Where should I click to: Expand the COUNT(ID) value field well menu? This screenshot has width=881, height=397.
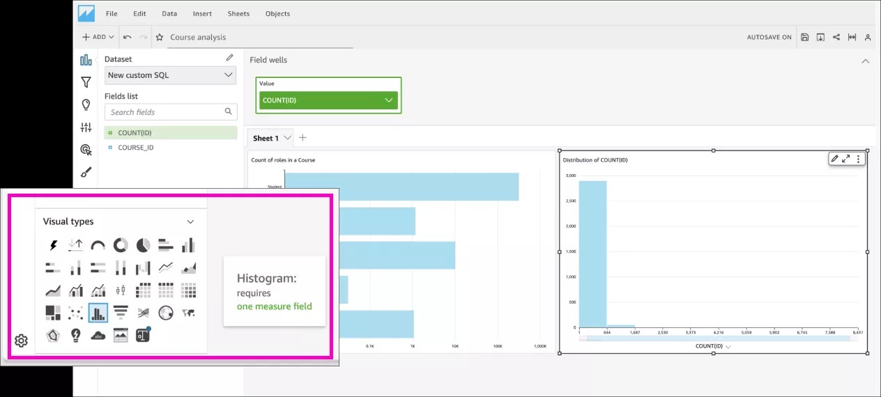(389, 100)
